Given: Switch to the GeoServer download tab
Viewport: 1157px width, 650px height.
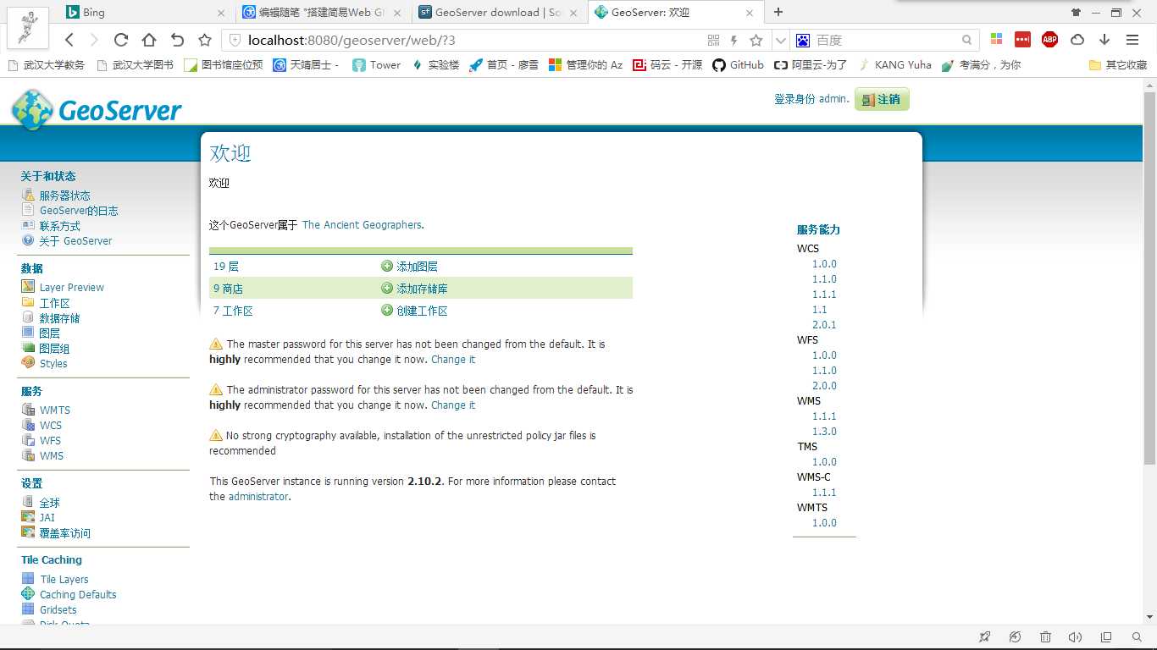Looking at the screenshot, I should pyautogui.click(x=500, y=12).
